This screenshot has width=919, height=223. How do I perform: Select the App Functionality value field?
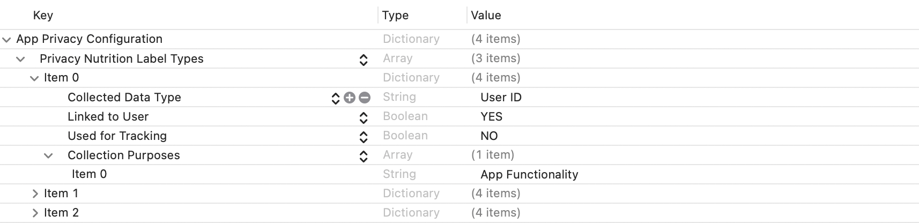tap(529, 175)
